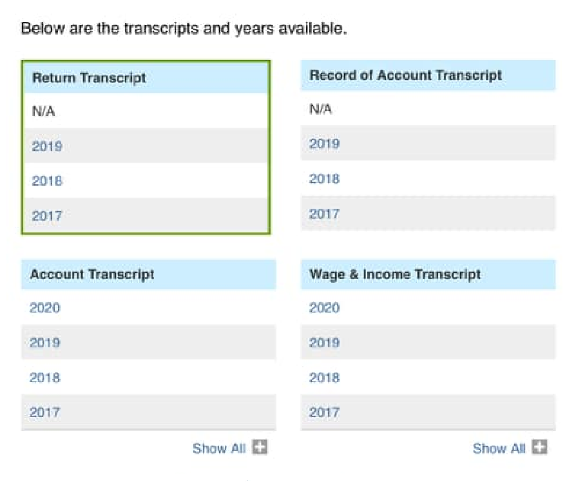576x482 pixels.
Task: Open 2019 Return Transcript link
Action: pyautogui.click(x=47, y=146)
